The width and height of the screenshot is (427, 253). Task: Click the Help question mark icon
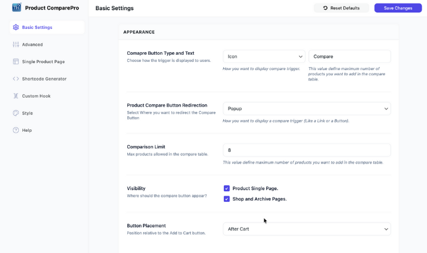click(x=16, y=130)
